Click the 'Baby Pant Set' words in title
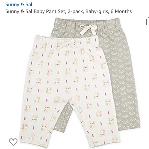The width and height of the screenshot is (149, 149). tap(50, 11)
